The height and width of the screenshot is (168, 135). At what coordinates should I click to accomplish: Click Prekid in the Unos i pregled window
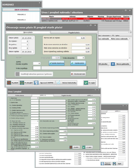[74, 147]
